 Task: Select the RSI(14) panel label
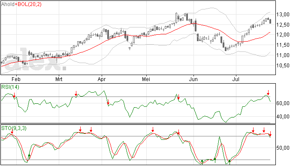click(10, 87)
